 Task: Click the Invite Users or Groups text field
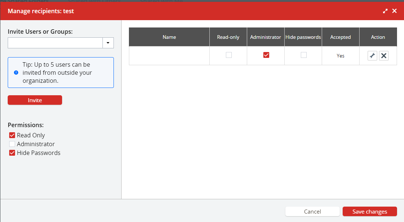55,43
